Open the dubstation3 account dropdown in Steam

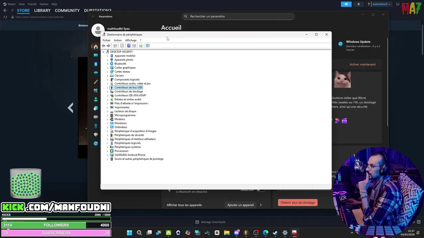381,4
